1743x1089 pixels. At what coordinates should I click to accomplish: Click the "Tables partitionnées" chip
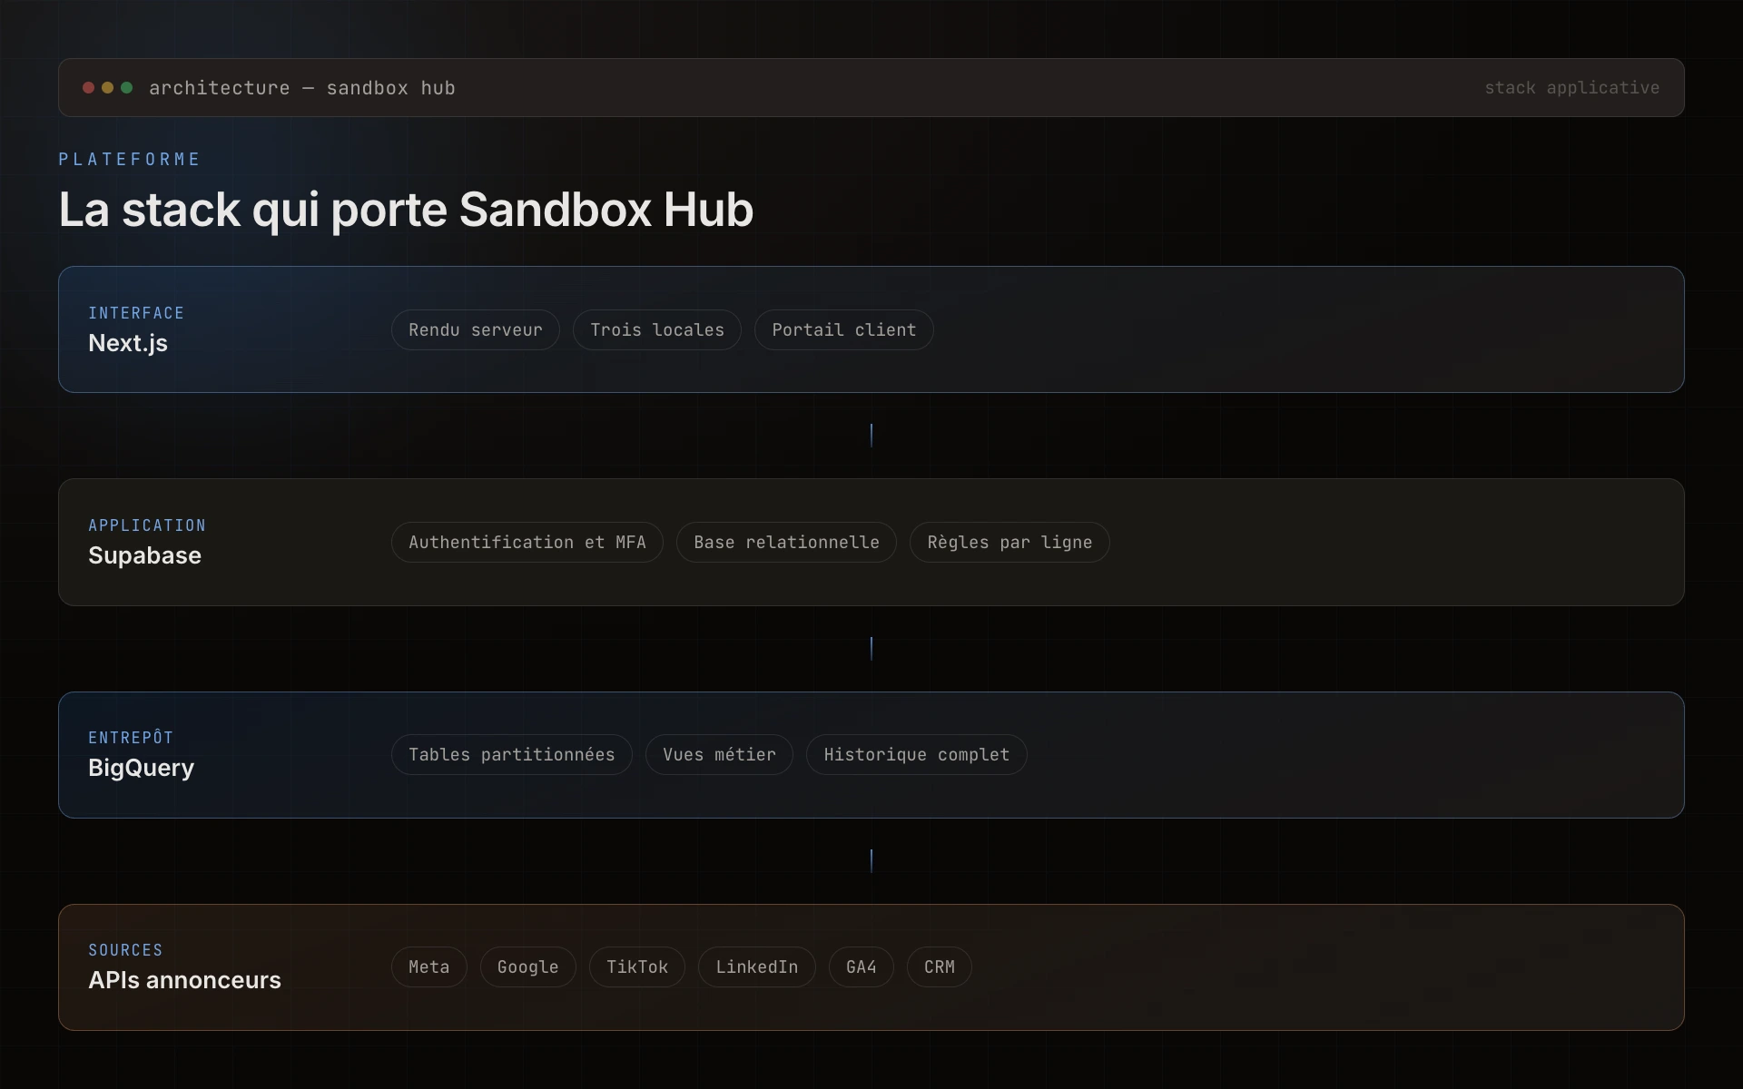(x=512, y=755)
